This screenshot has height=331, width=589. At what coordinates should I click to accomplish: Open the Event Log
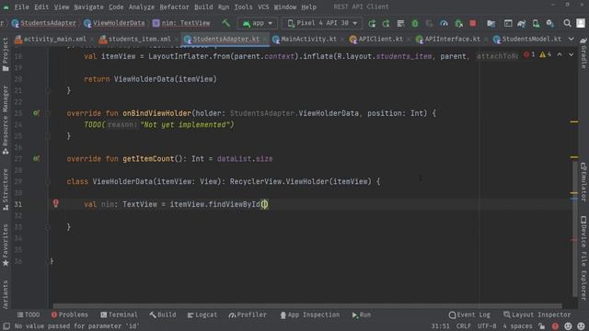click(x=469, y=314)
